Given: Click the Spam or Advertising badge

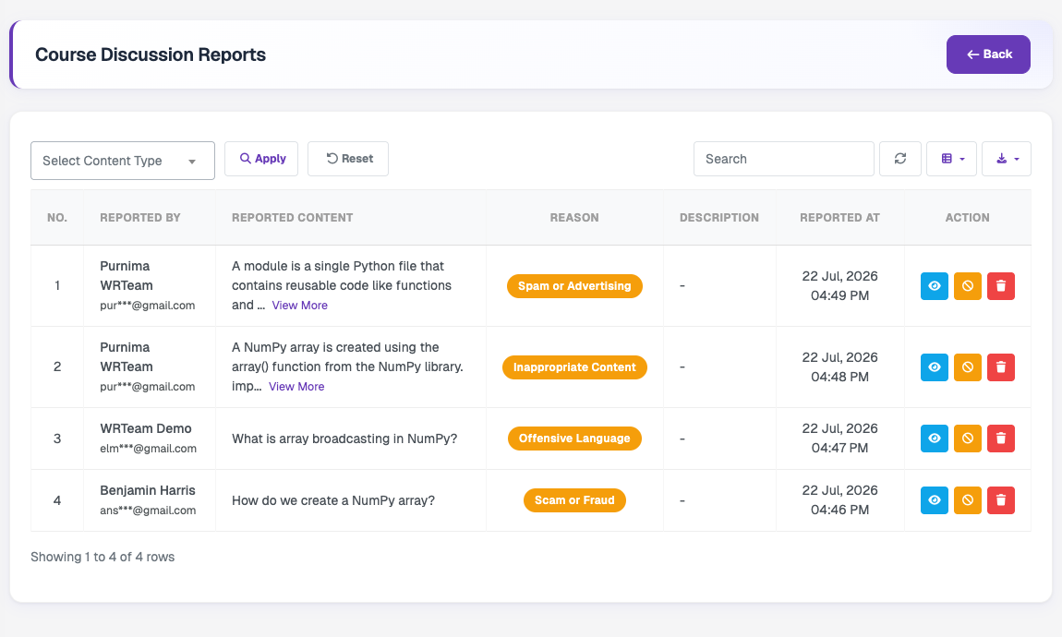Looking at the screenshot, I should (x=574, y=285).
